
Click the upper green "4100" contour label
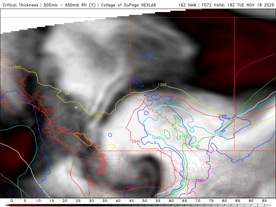pyautogui.click(x=184, y=136)
